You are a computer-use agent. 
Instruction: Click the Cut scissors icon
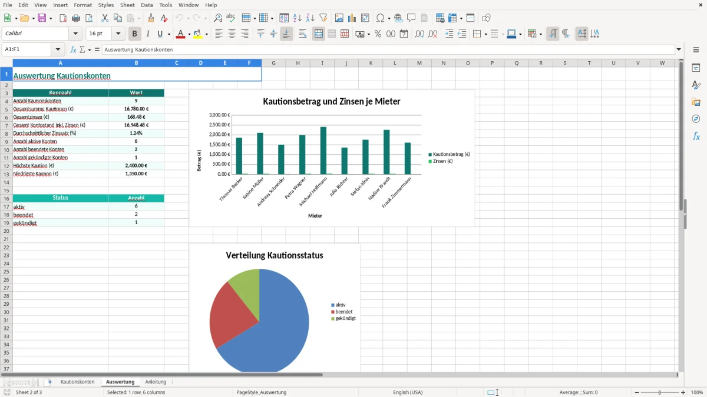[105, 18]
